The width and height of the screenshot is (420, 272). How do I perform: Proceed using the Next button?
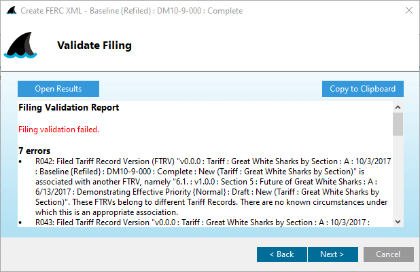pyautogui.click(x=333, y=254)
